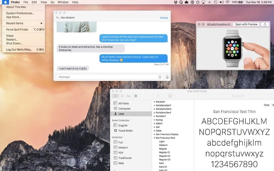Open the emoji picker in Messages
This screenshot has width=274, height=171.
pyautogui.click(x=160, y=77)
